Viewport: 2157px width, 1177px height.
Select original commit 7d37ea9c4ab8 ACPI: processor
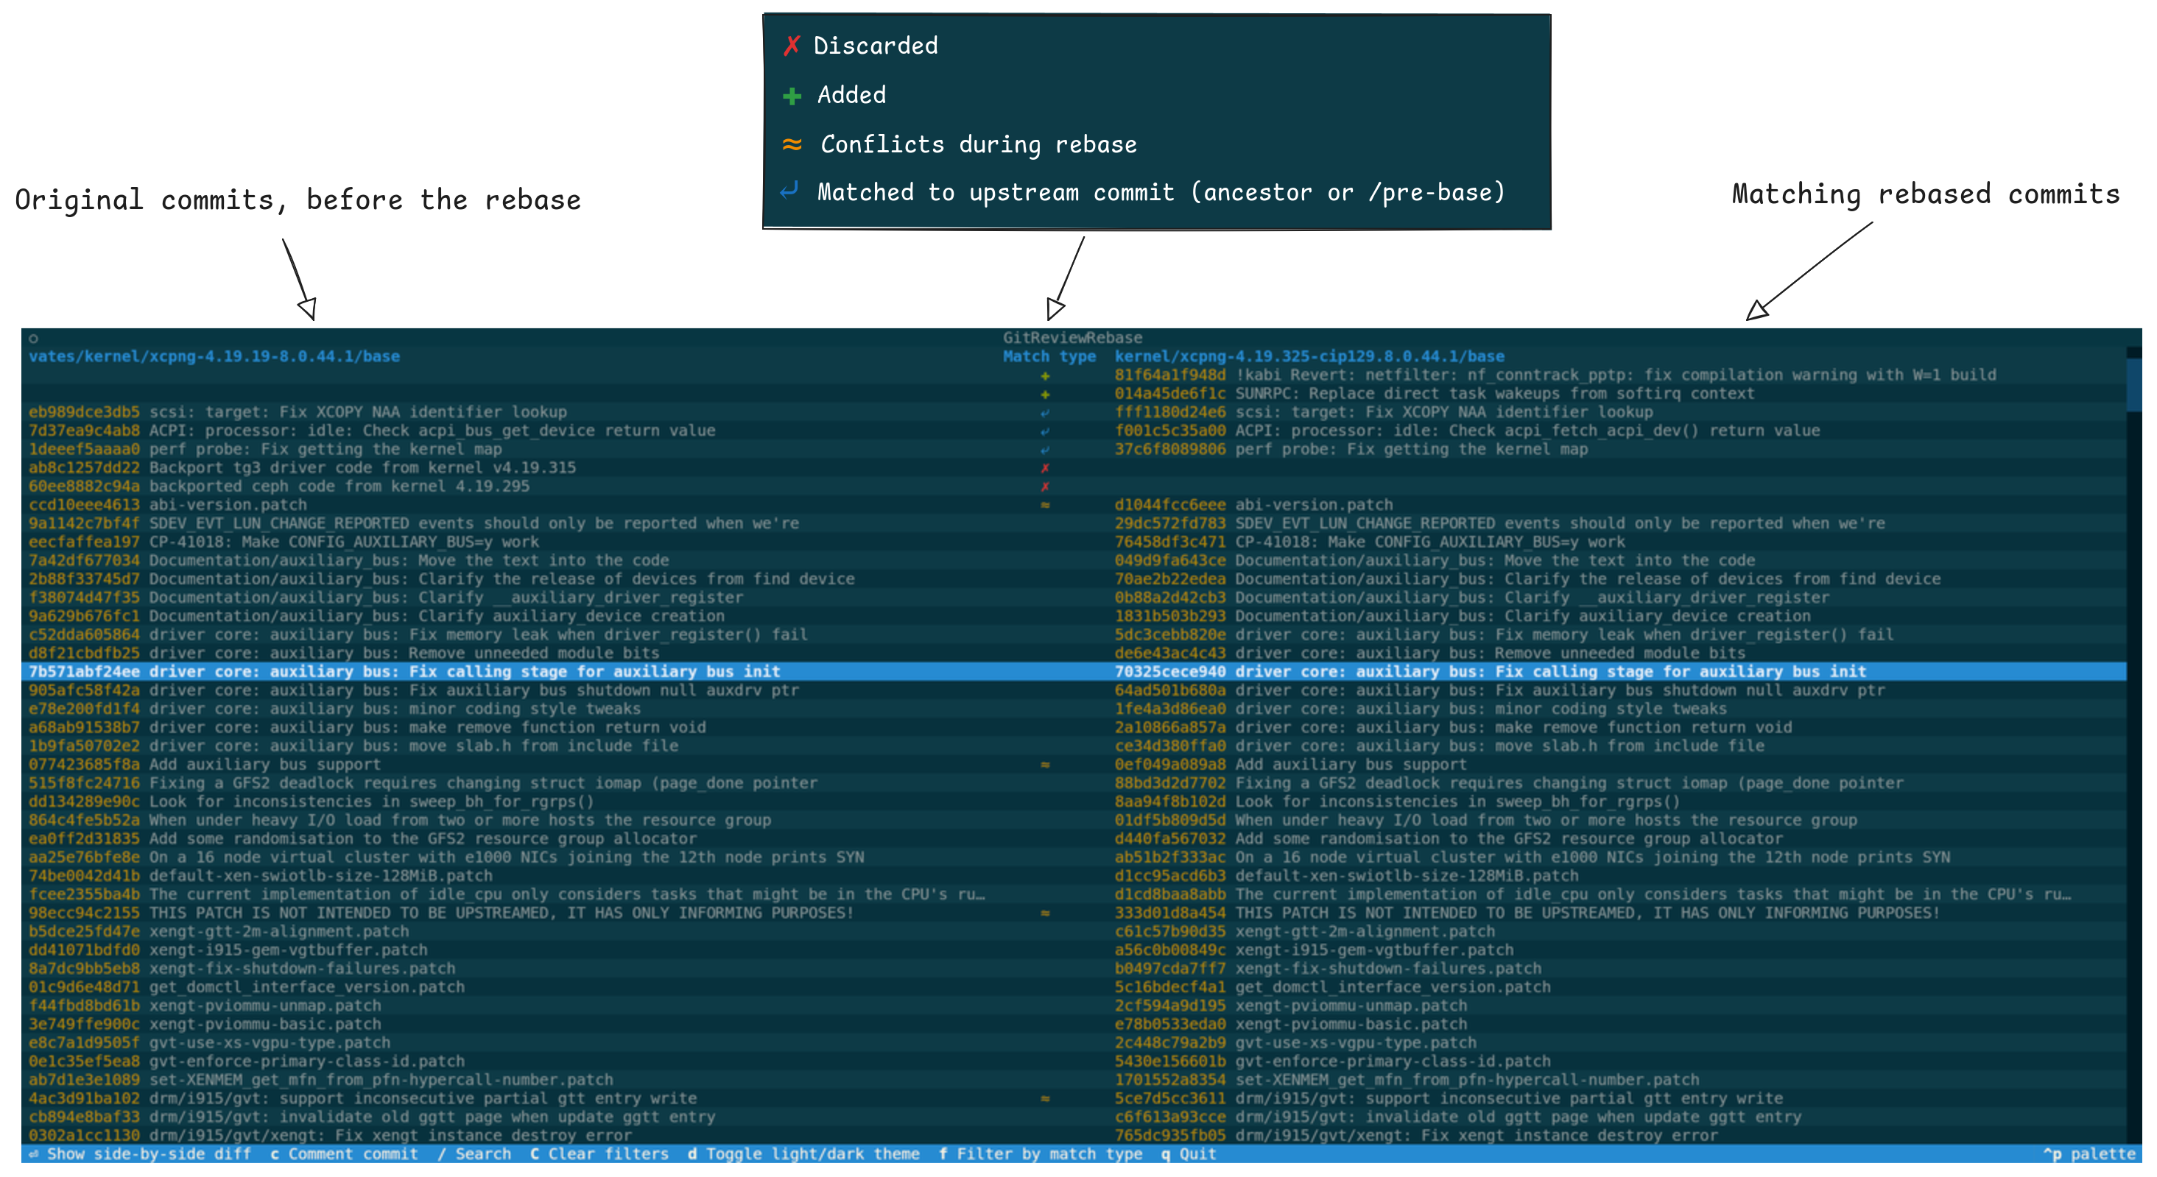(373, 431)
